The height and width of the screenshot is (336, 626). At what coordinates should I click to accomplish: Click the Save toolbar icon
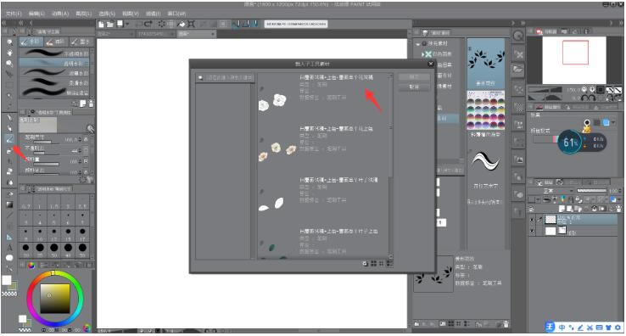click(x=120, y=25)
